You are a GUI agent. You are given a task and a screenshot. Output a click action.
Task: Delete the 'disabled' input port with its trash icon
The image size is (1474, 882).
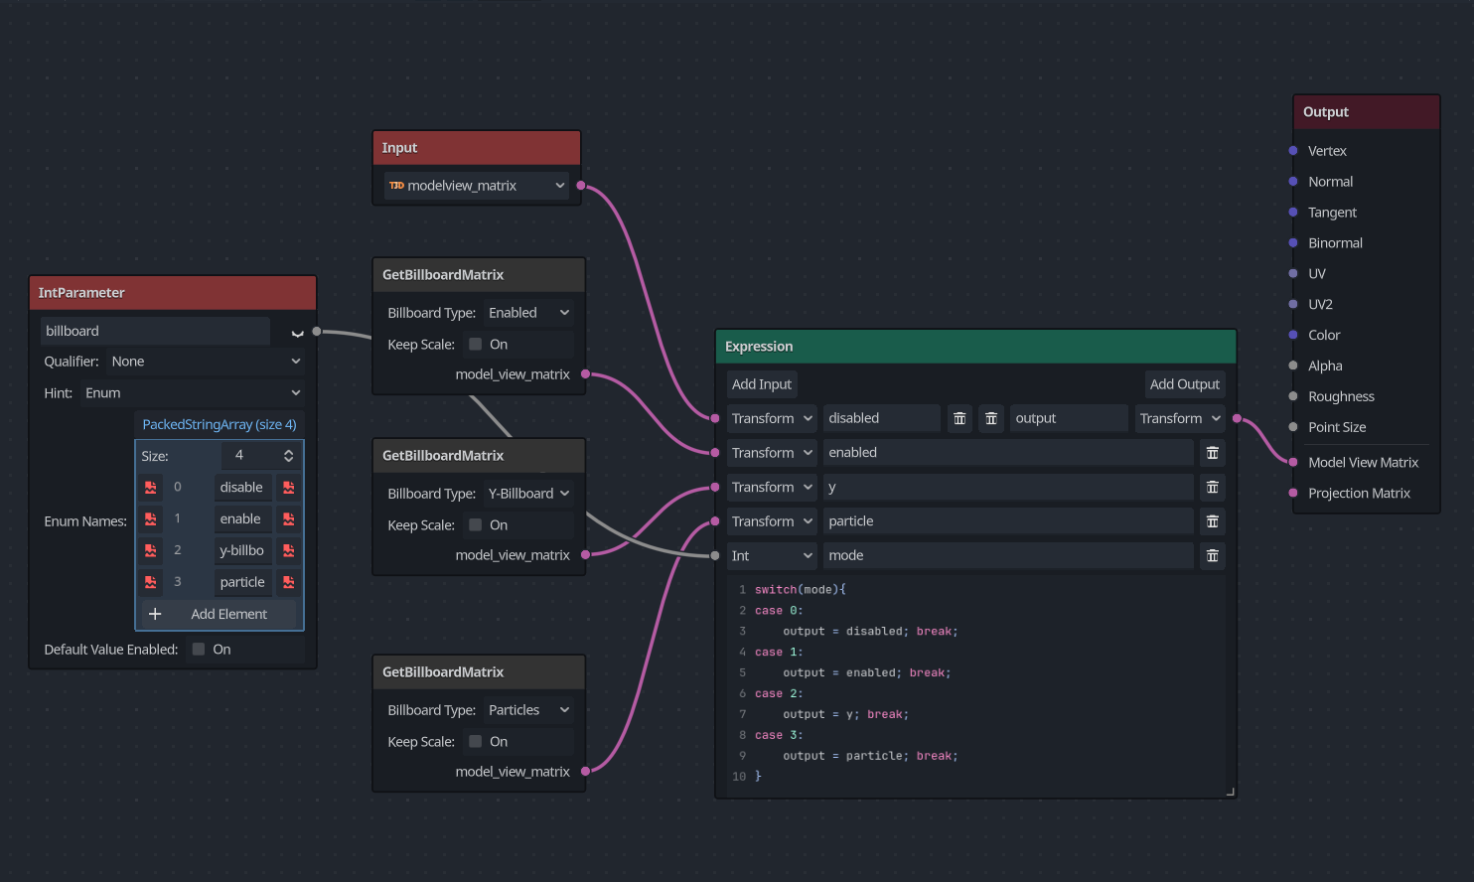[959, 418]
